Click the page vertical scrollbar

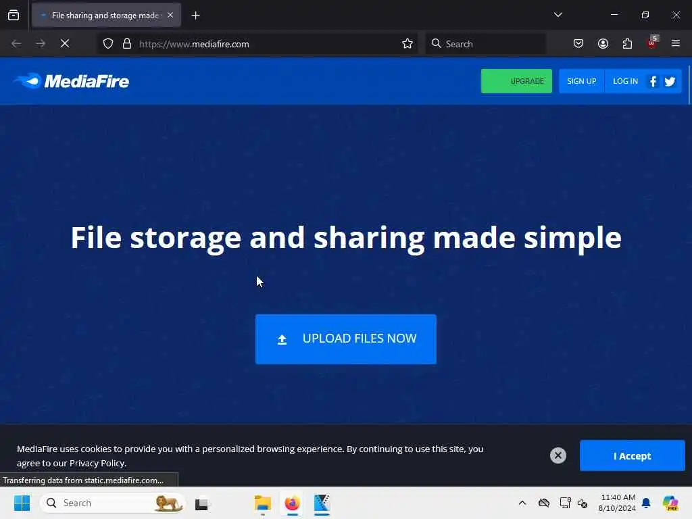pos(689,86)
